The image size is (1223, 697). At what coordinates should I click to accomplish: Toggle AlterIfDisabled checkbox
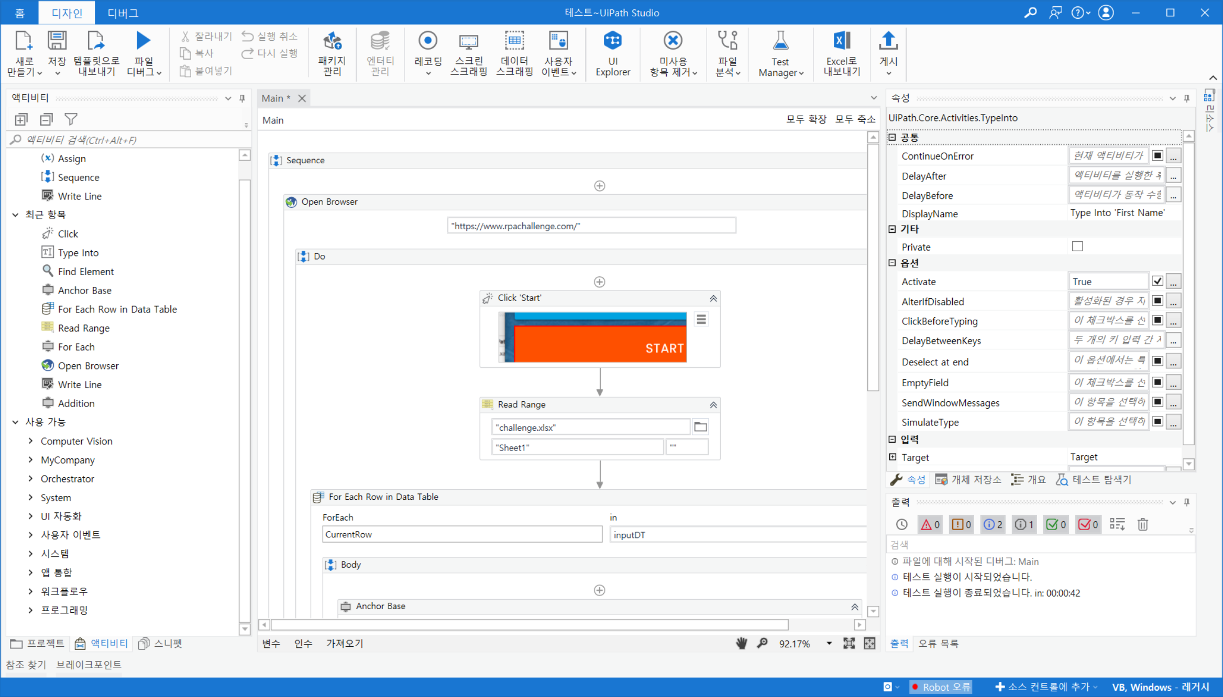click(1158, 301)
